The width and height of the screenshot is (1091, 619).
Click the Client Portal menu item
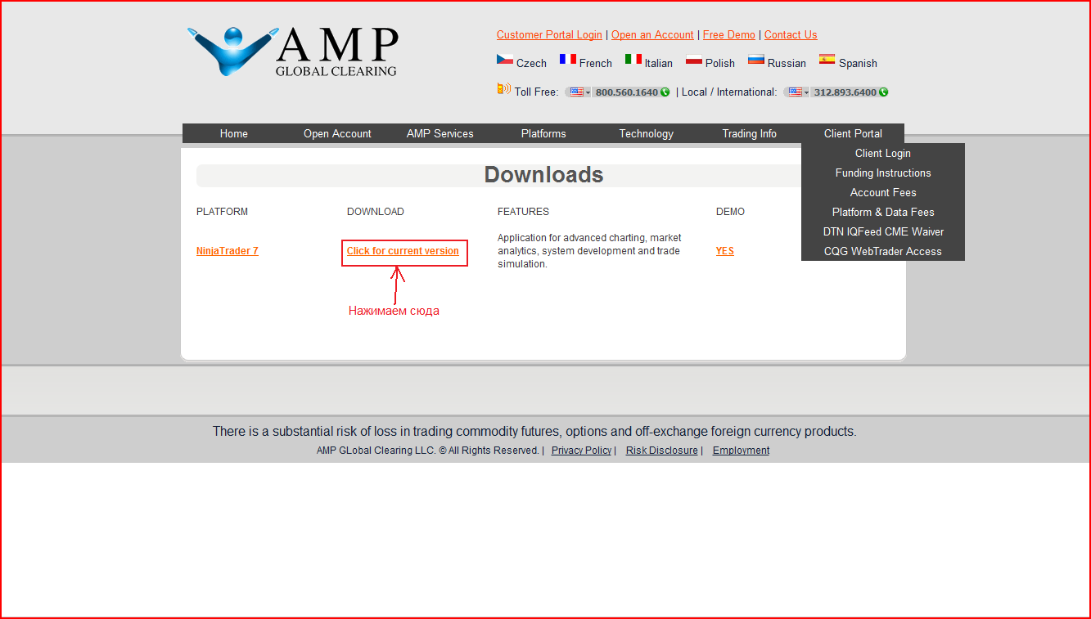pyautogui.click(x=853, y=133)
